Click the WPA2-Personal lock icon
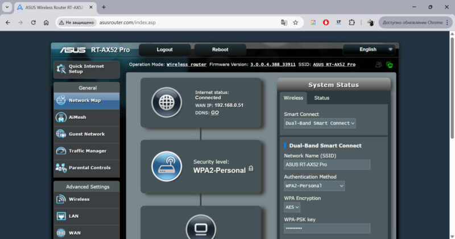 [x=251, y=169]
